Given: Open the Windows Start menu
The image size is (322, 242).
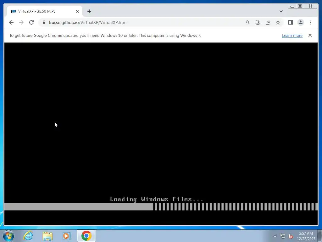Looking at the screenshot, I should pos(8,236).
